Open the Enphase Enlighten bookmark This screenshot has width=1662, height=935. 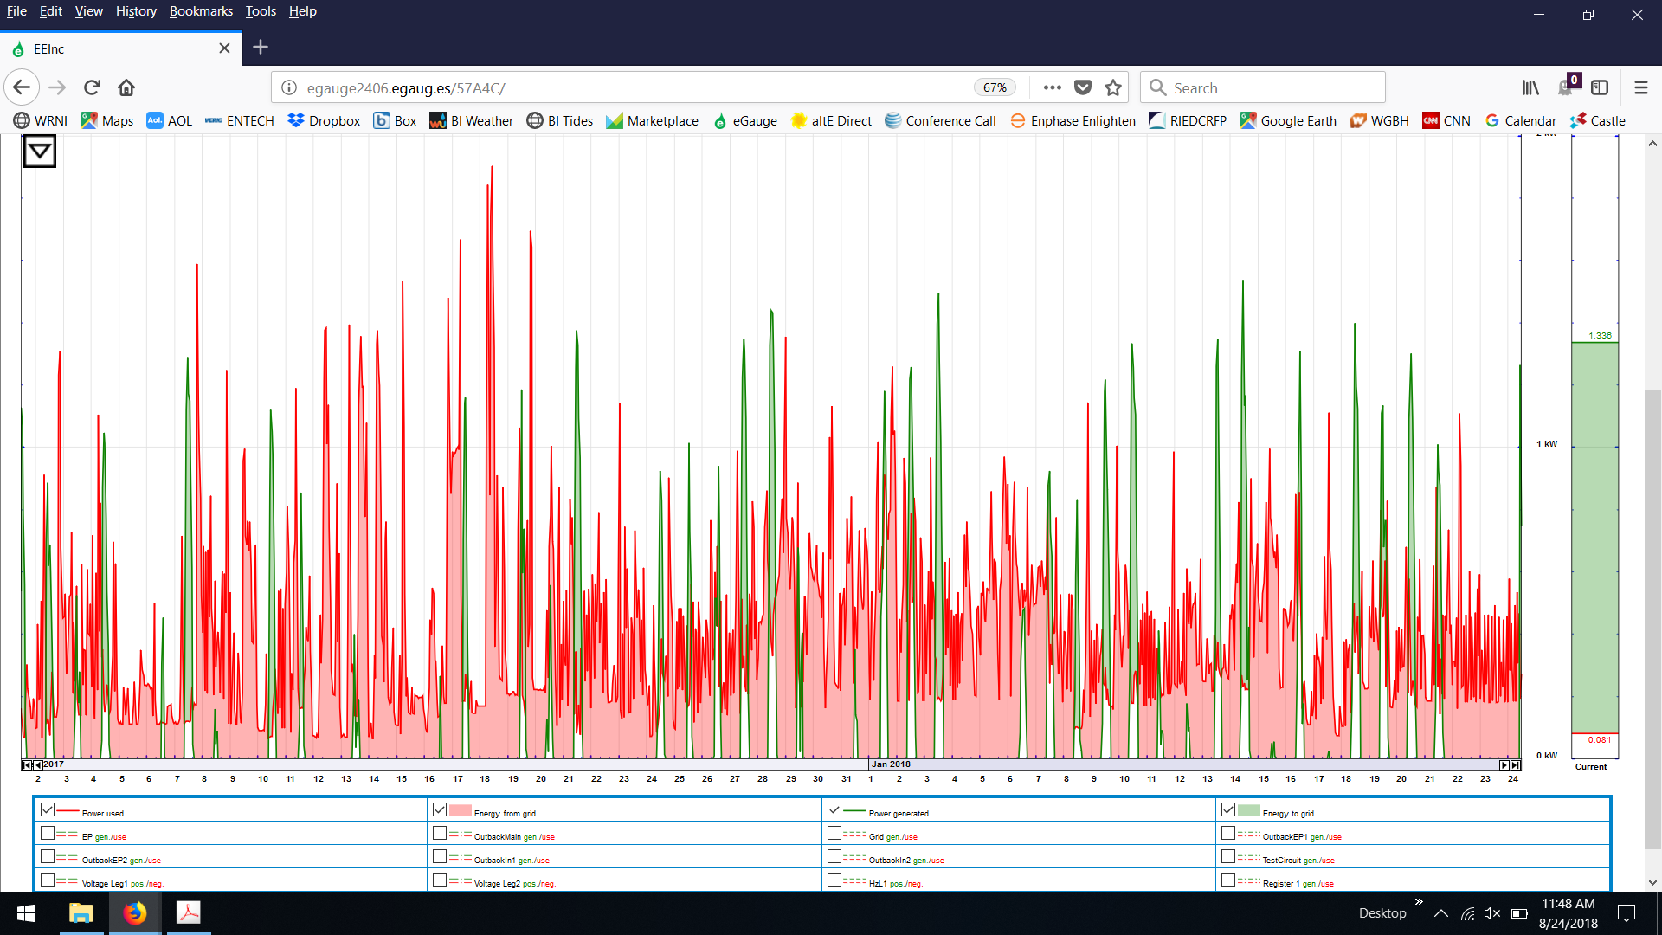[1073, 121]
